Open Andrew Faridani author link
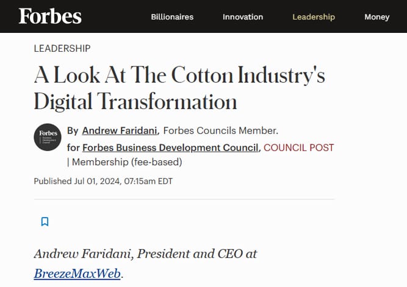This screenshot has height=287, width=407. coord(120,130)
